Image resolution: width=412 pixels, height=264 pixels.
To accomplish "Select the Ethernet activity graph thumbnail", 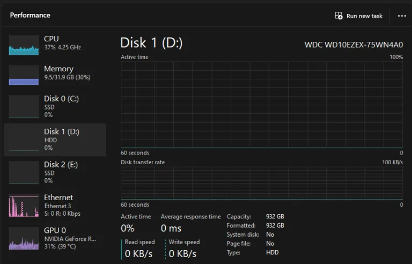I will click(x=24, y=206).
